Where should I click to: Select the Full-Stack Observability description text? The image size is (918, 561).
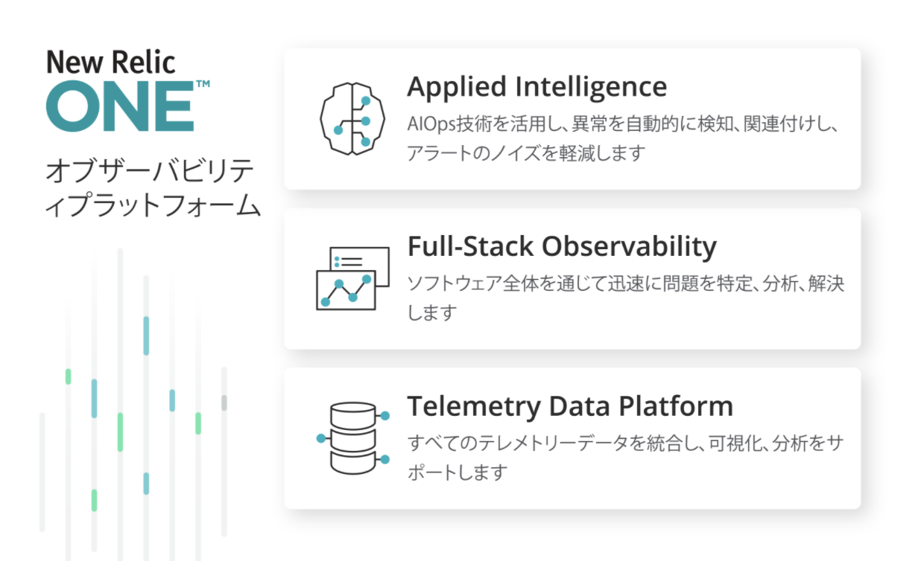624,298
